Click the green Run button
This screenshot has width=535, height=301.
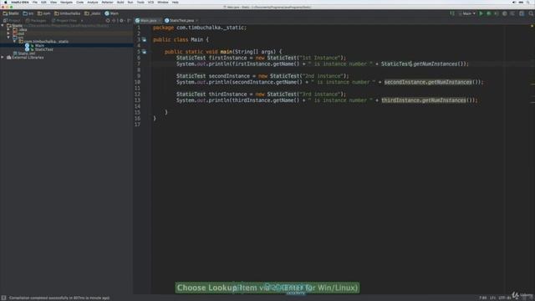[481, 13]
